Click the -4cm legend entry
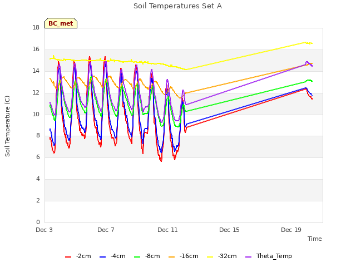Image resolution: width=356 pixels, height=267 pixels. (x=112, y=256)
